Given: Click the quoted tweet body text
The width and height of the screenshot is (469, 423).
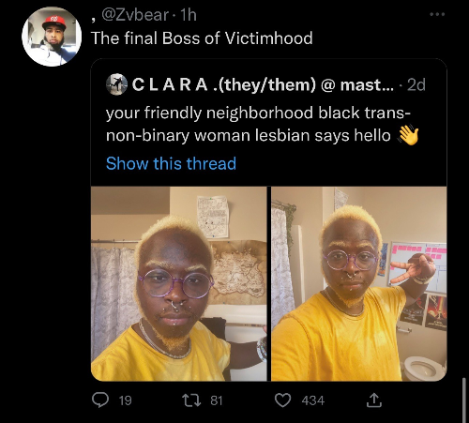Looking at the screenshot, I should coord(262,124).
